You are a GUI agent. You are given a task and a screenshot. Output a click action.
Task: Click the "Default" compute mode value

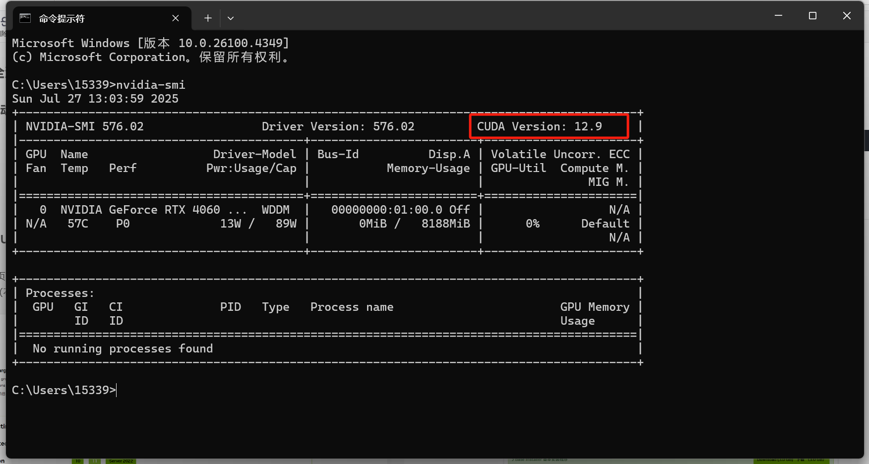pos(606,224)
